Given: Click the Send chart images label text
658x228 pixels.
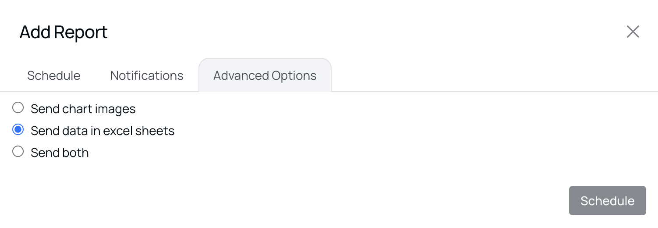Looking at the screenshot, I should (x=83, y=109).
